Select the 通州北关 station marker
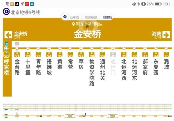 pos(102,48)
